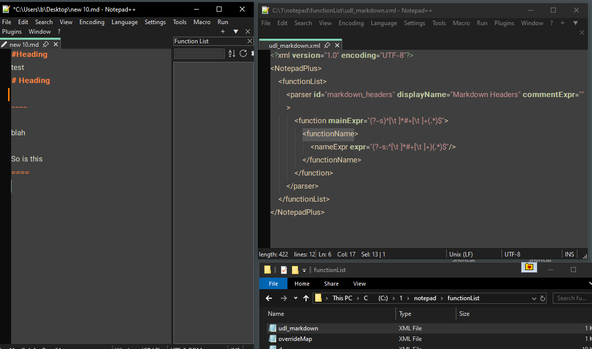This screenshot has height=349, width=592.
Task: Open the Explorer Share ribbon tab
Action: click(x=331, y=284)
